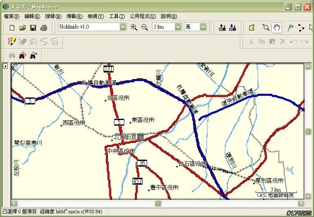Open the 公用程式(U) menu
The width and height of the screenshot is (314, 217).
143,16
